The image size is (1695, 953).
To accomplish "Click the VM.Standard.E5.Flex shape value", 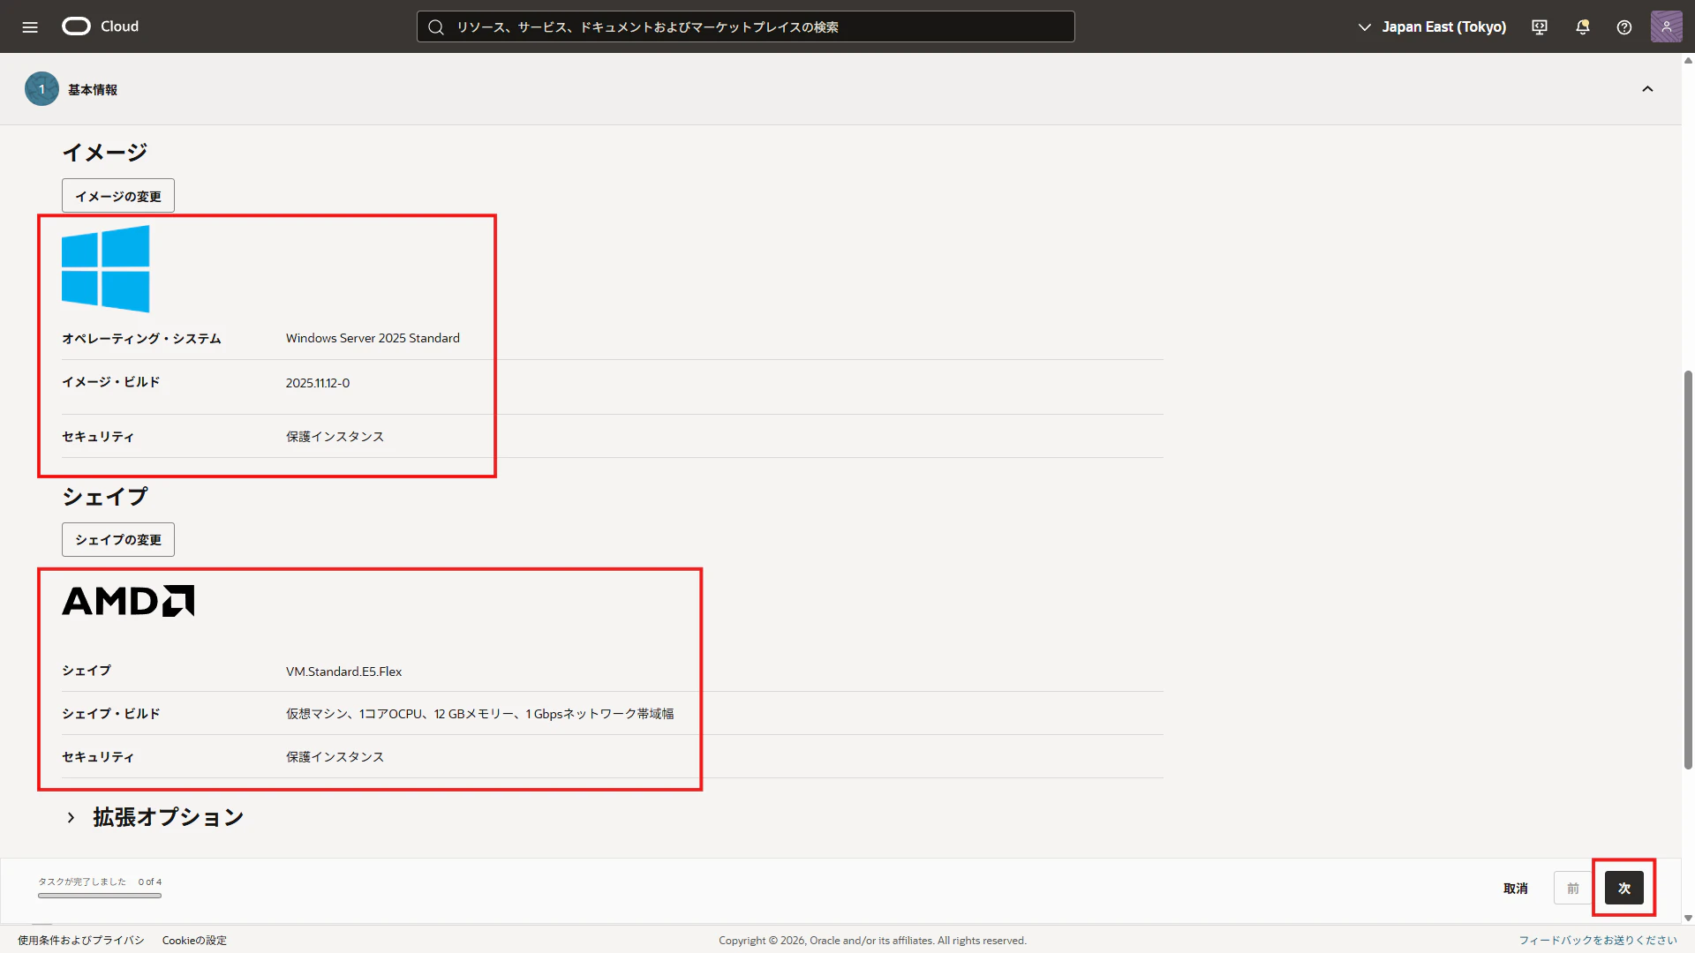I will [x=343, y=672].
